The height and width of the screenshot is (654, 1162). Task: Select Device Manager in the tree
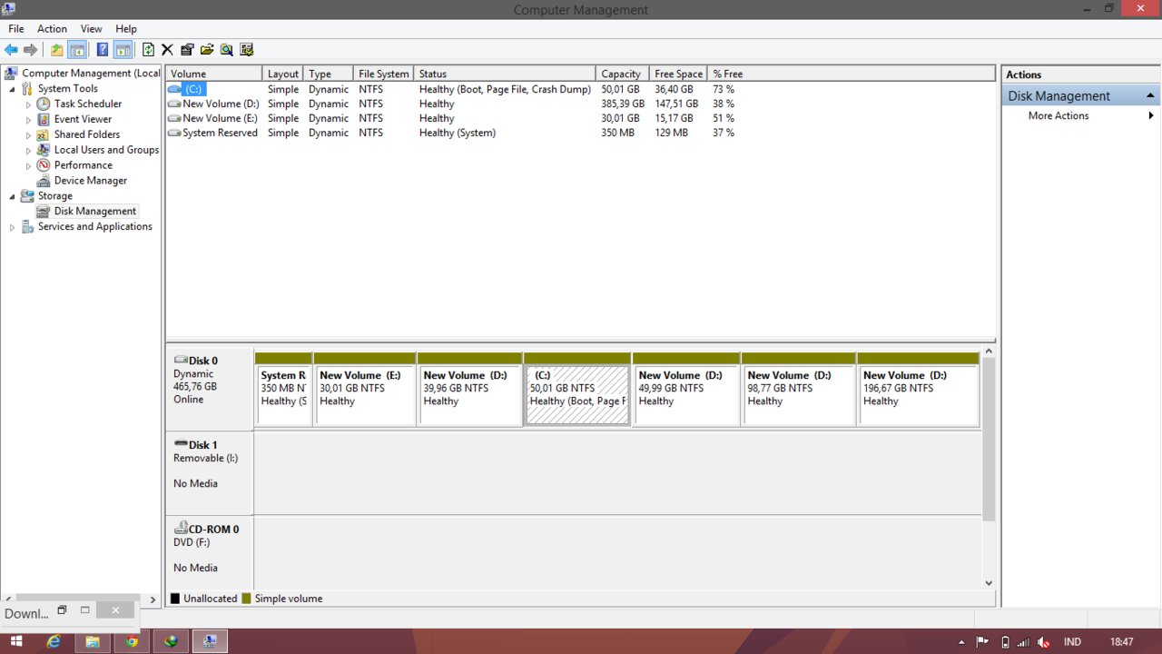click(90, 180)
